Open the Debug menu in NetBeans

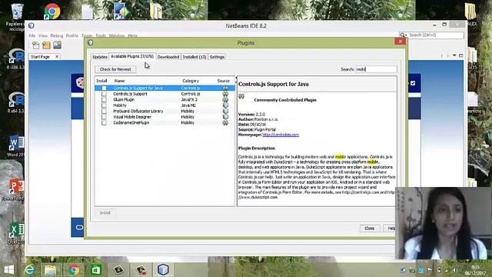click(57, 35)
